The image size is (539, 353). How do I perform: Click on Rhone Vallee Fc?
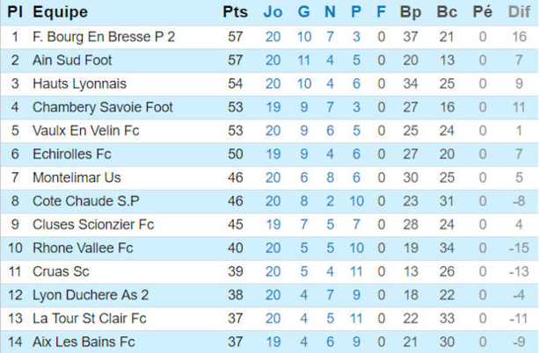(x=83, y=249)
